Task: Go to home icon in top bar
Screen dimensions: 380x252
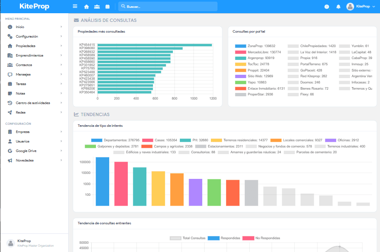Action: (x=86, y=7)
